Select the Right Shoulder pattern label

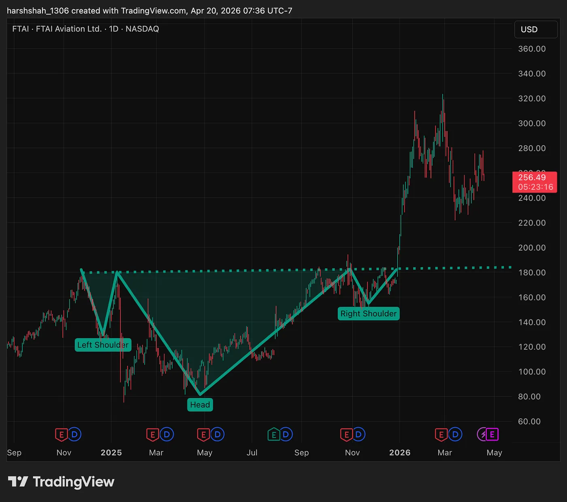coord(369,313)
